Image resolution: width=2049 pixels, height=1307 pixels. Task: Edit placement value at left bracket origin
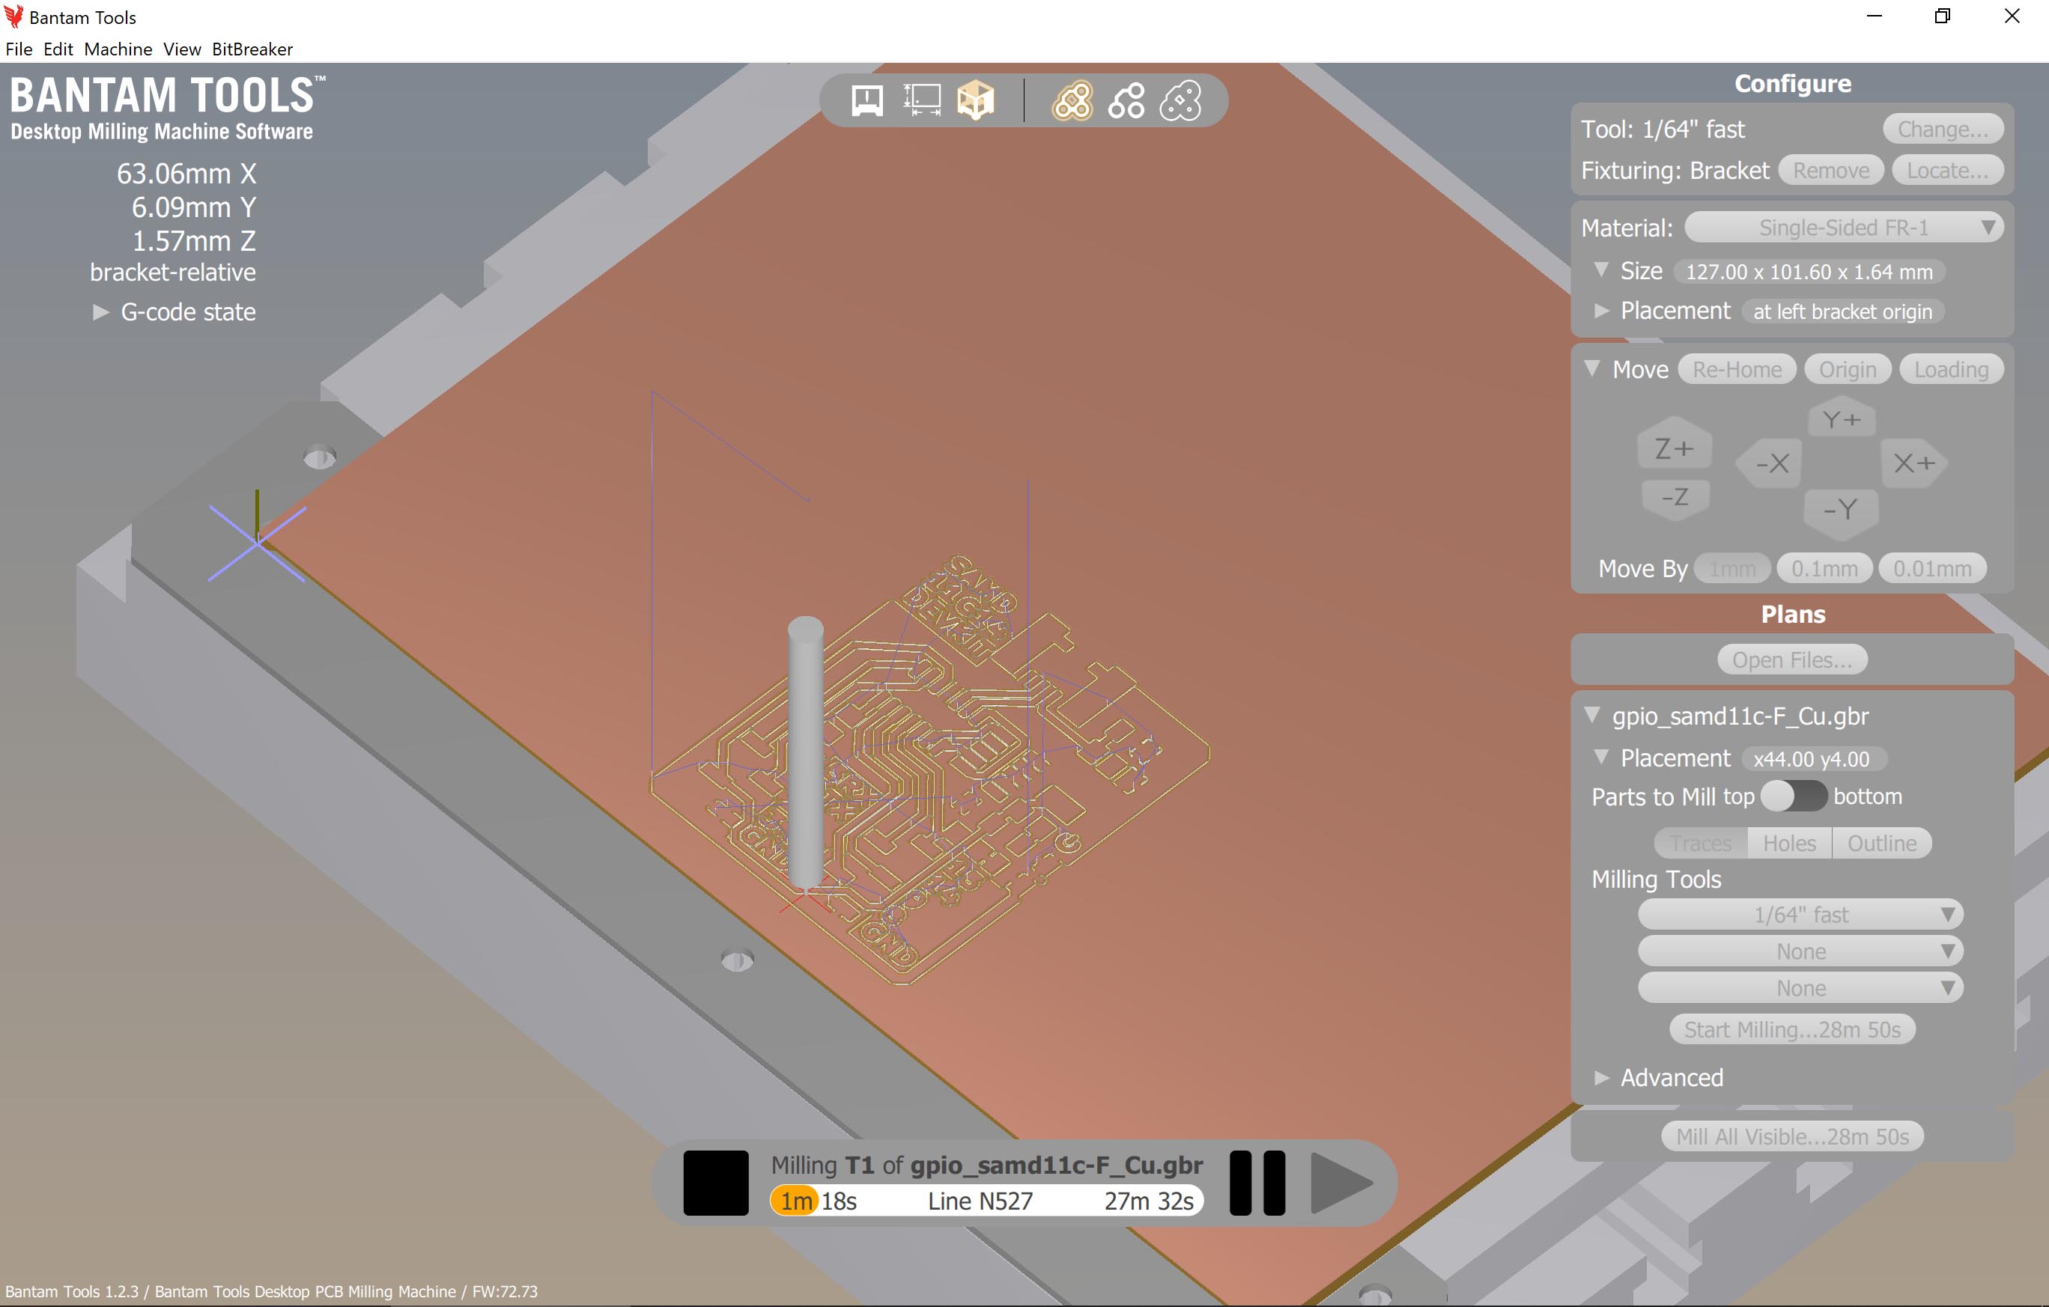point(1842,311)
